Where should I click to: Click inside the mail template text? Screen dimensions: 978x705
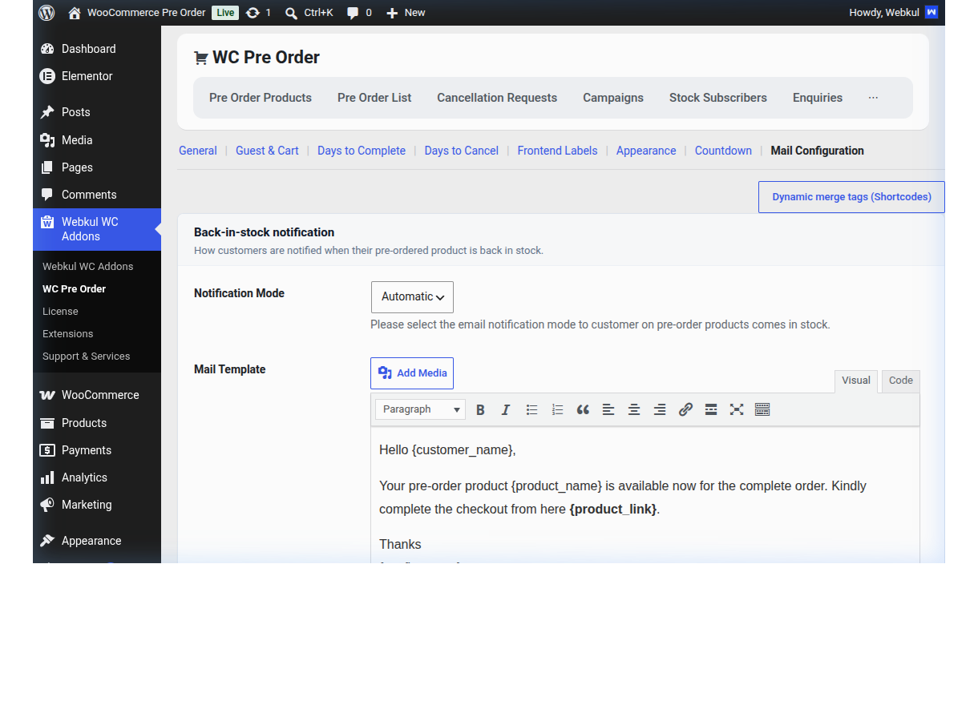[645, 495]
